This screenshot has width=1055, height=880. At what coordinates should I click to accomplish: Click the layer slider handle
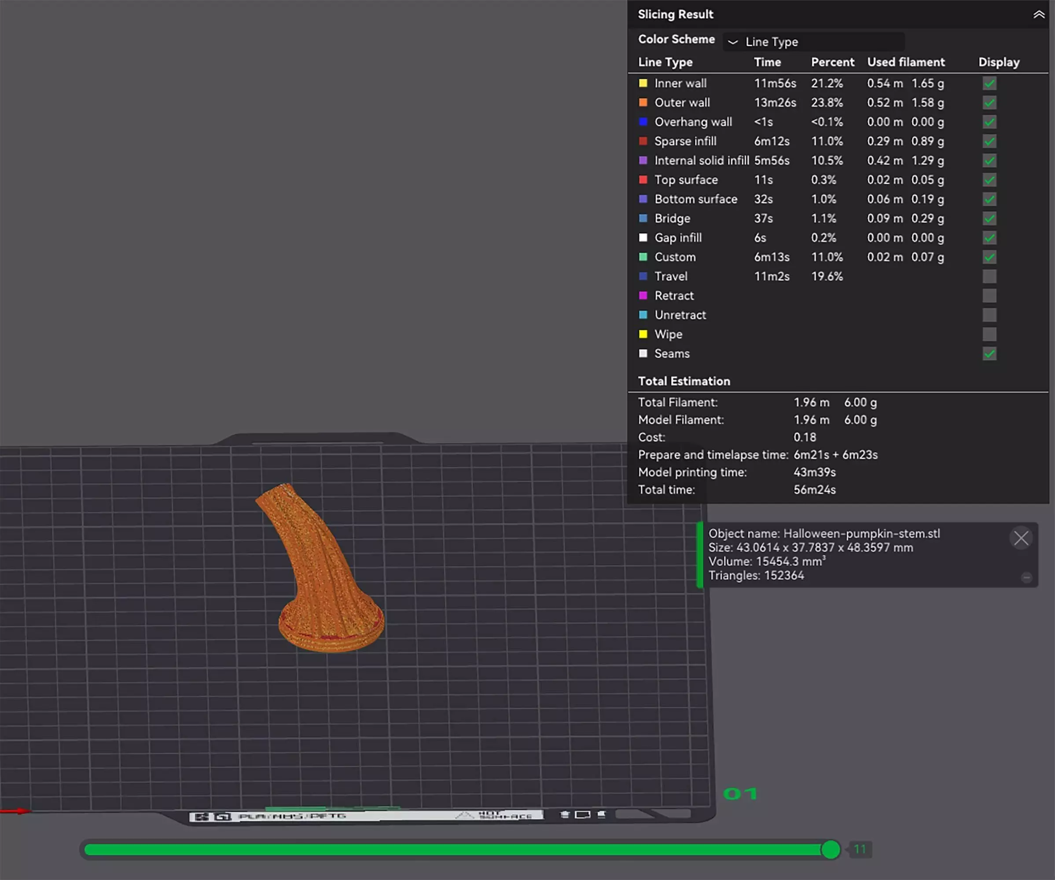coord(831,850)
